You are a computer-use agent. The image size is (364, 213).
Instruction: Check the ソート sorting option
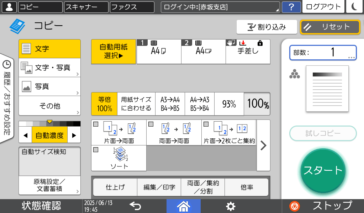[x=119, y=158]
